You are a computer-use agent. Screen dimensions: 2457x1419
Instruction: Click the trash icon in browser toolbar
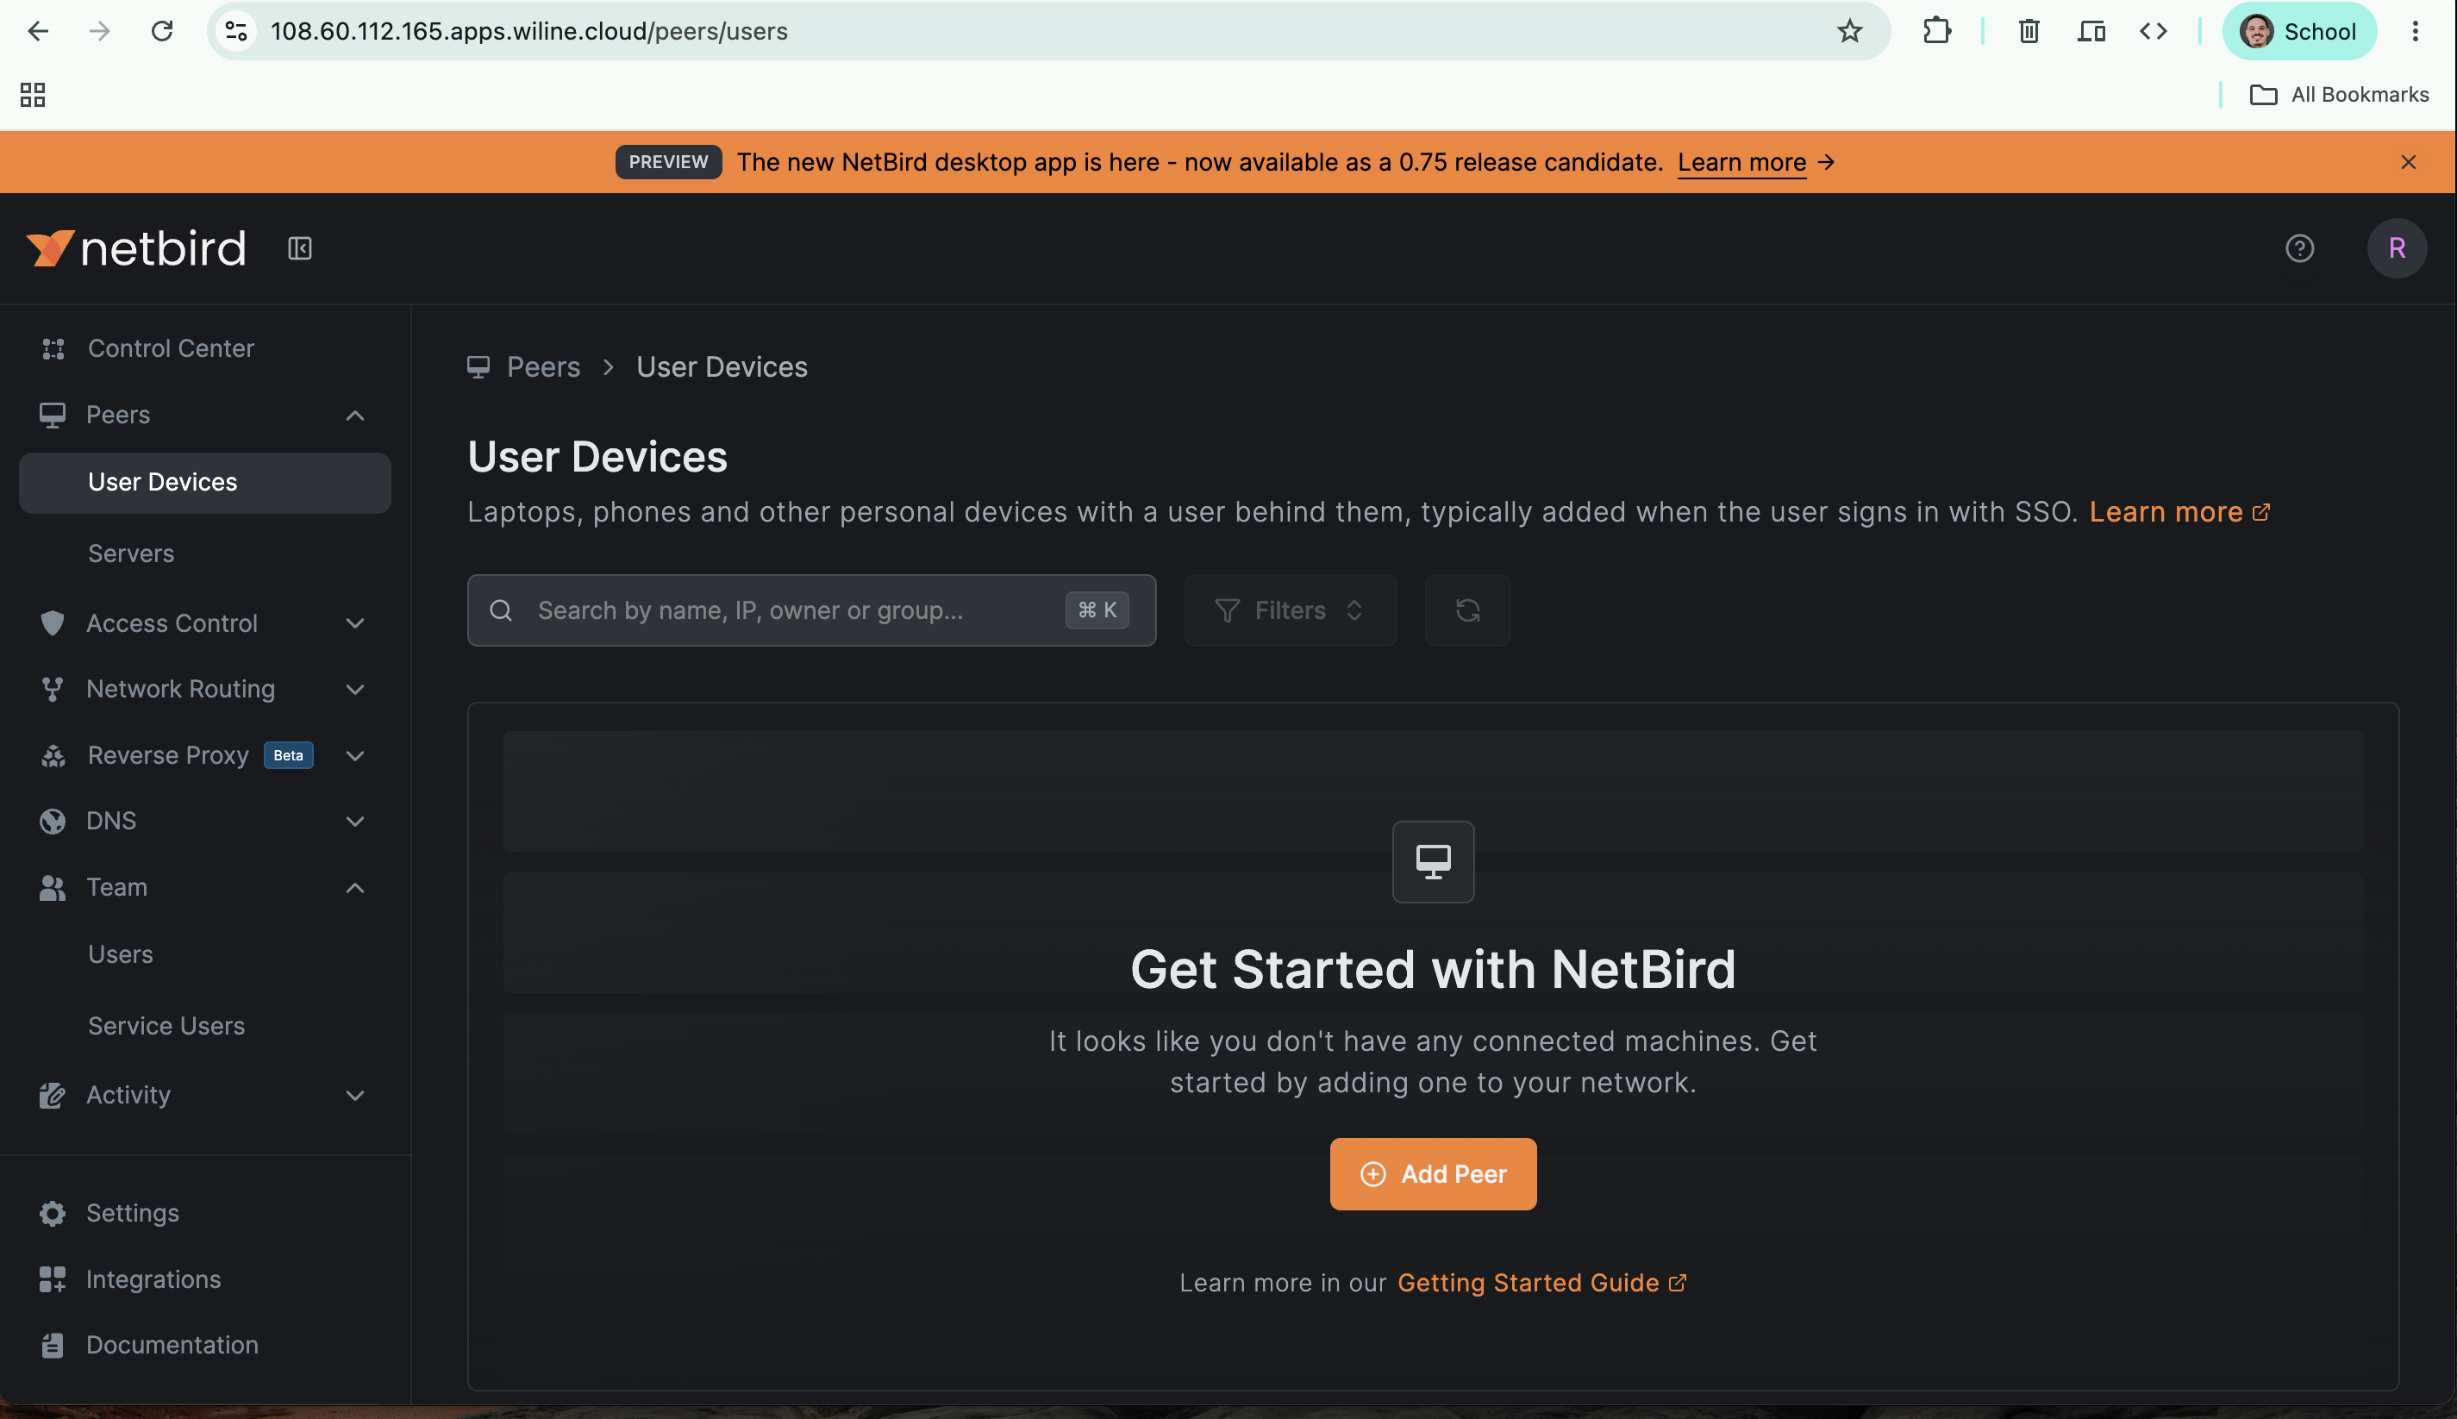[x=2029, y=31]
